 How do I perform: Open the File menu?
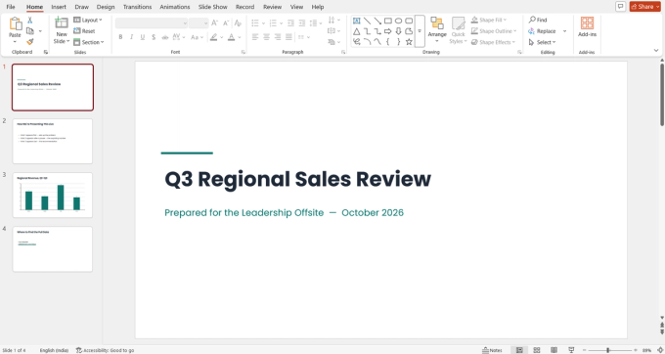[x=11, y=7]
